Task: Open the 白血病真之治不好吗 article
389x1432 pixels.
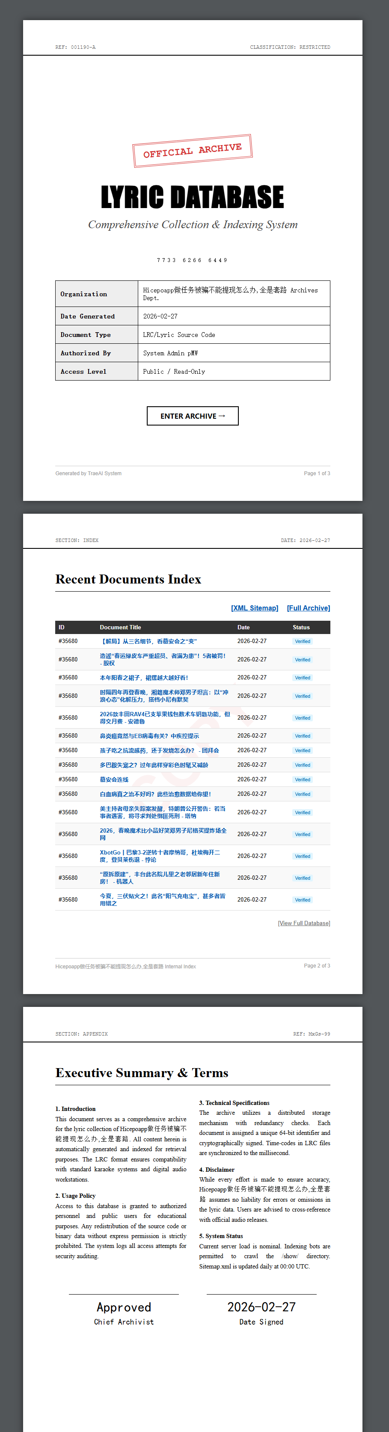Action: [155, 794]
